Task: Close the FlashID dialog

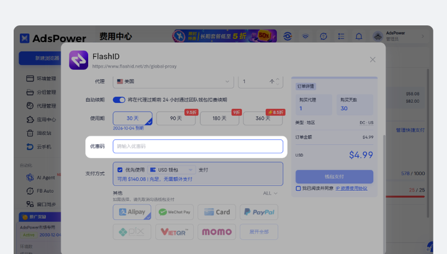Action: tap(372, 59)
